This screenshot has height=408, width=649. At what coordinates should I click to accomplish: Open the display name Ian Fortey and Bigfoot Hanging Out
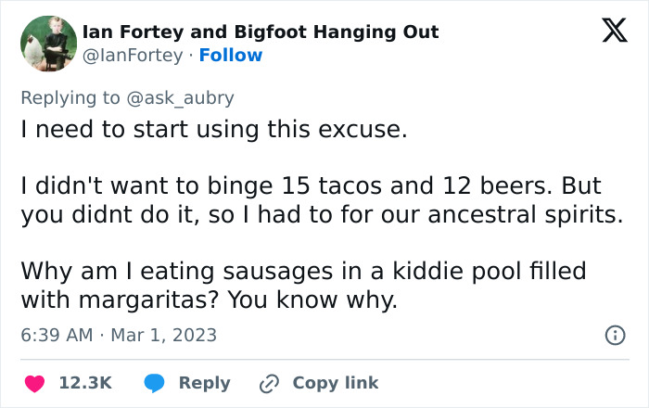pos(261,32)
